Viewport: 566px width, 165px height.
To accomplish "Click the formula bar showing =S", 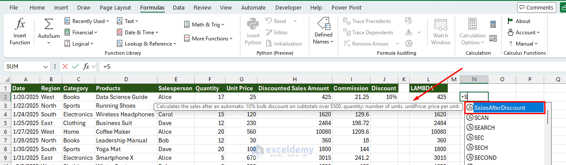I will [332, 66].
